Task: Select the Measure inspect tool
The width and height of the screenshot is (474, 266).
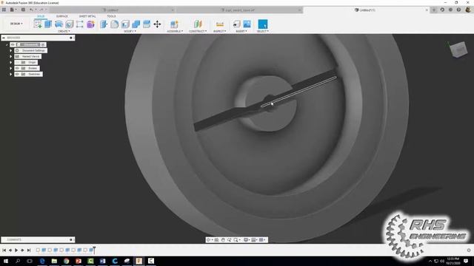Action: [x=220, y=24]
